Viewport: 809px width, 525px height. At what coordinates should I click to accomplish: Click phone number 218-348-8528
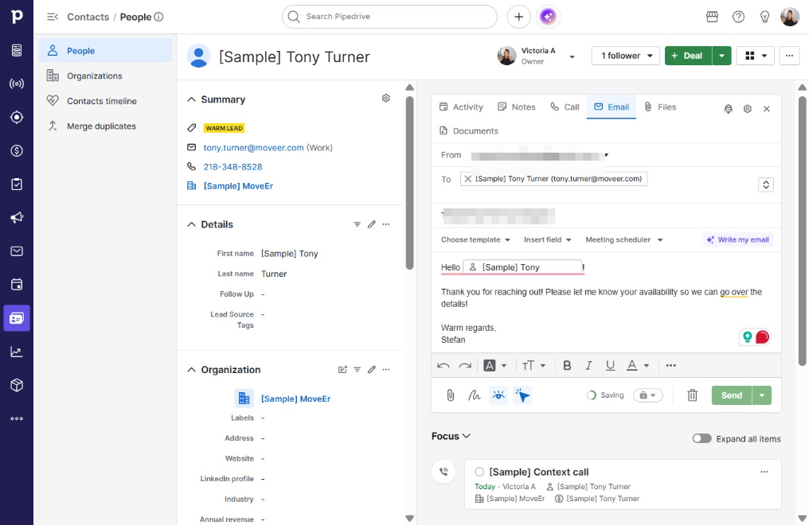[x=233, y=167]
